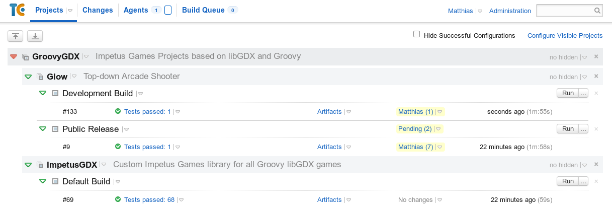
Task: Open build number #133
Action: [x=70, y=111]
